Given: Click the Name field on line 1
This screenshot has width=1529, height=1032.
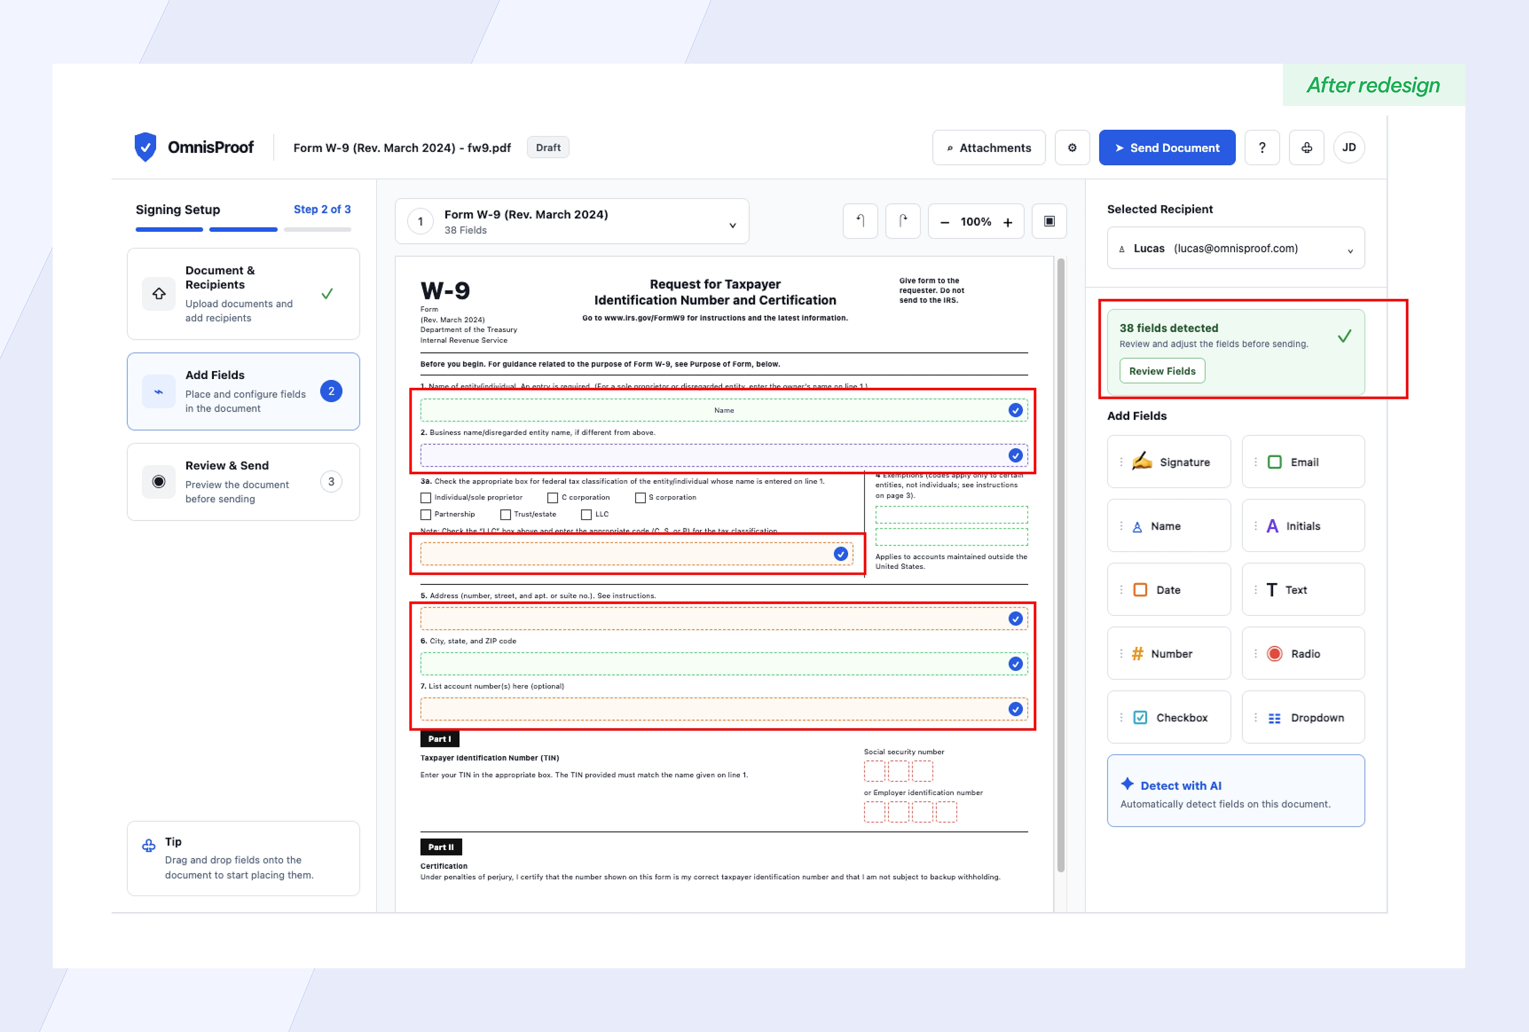Looking at the screenshot, I should click(x=724, y=410).
